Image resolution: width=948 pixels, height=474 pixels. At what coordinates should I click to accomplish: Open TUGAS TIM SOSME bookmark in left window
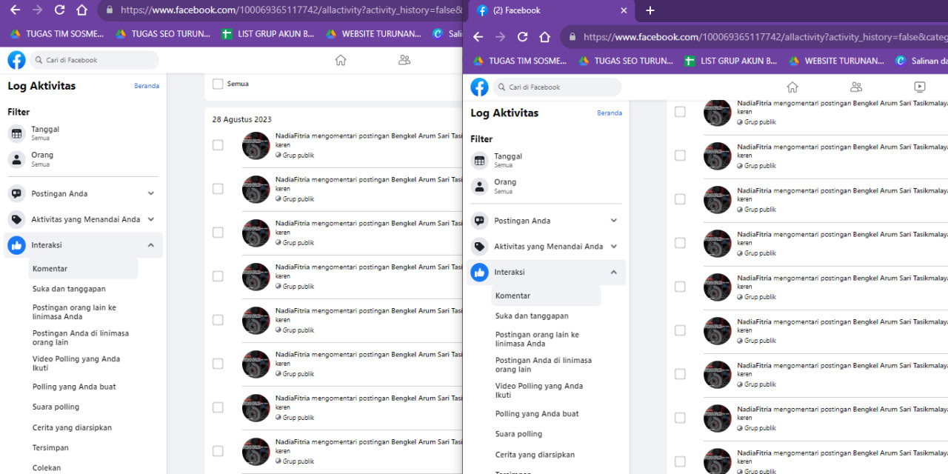click(x=56, y=33)
